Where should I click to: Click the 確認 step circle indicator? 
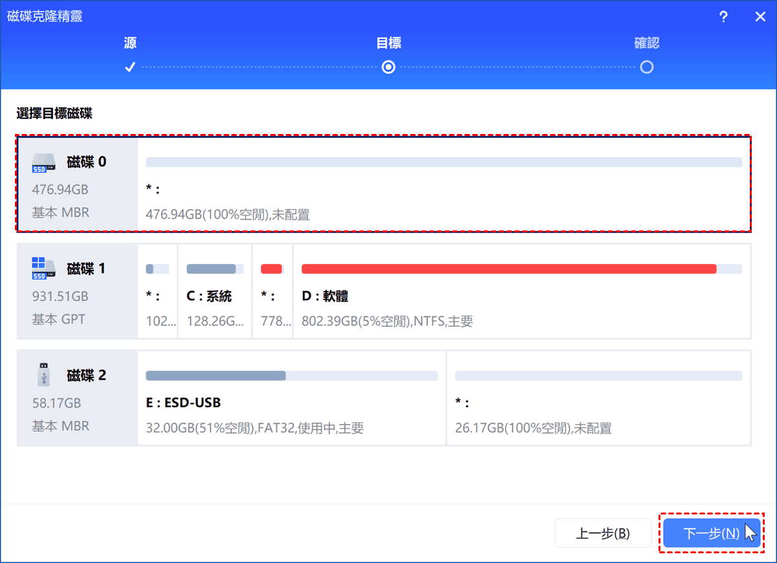tap(646, 67)
